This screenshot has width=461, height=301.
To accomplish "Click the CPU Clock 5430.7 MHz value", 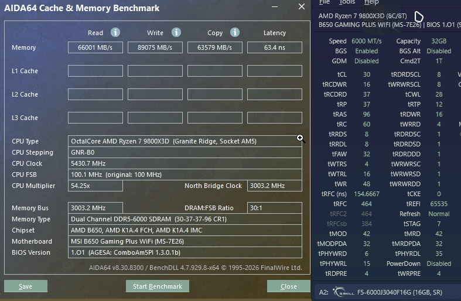I will [185, 164].
